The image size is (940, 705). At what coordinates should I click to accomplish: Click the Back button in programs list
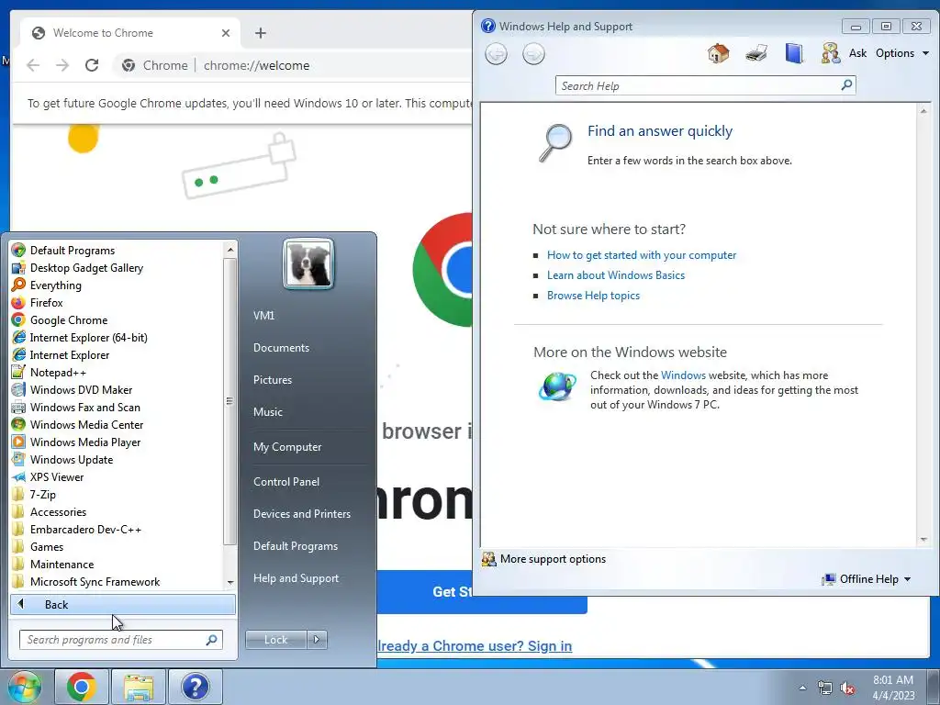tap(122, 605)
